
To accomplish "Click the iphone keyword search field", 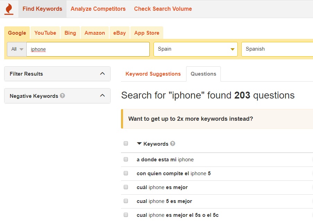I will [88, 49].
